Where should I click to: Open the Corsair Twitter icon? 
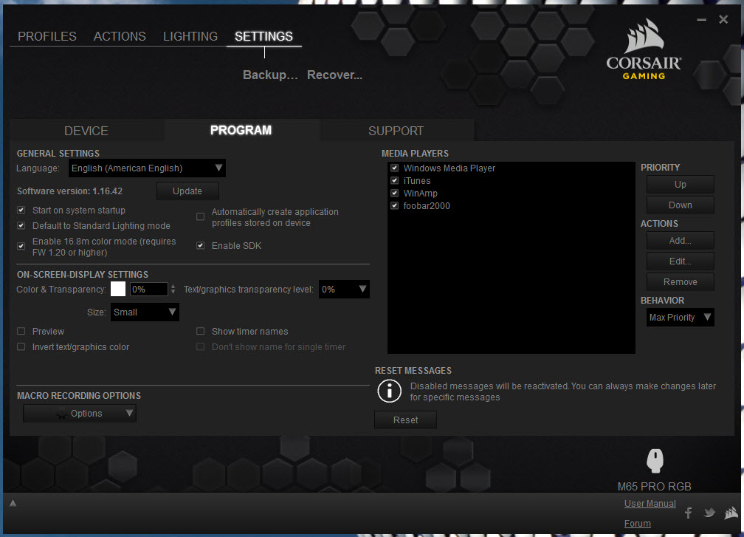point(709,513)
